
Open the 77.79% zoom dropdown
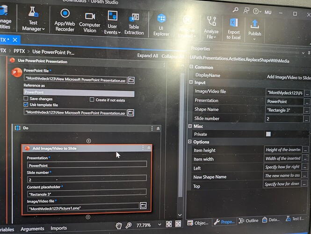[159, 225]
